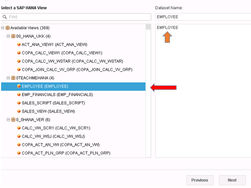Collapse the 0_0HANA_VER package

pos(8,120)
